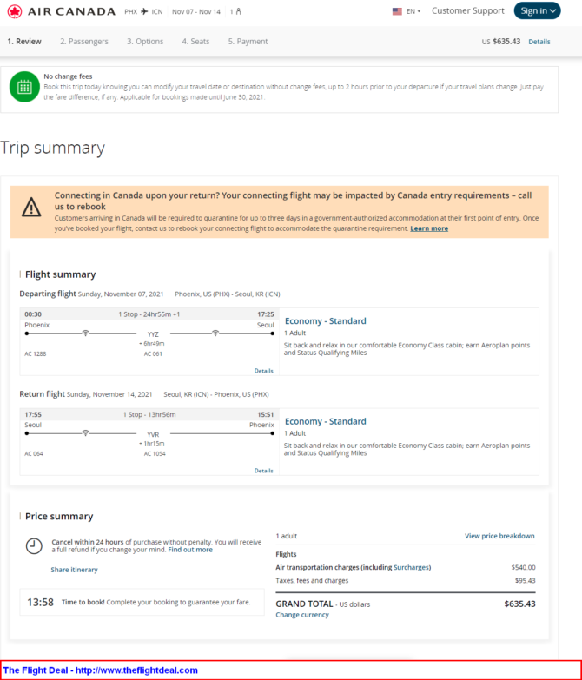Click Economy - Standard for return flight

[x=325, y=421]
